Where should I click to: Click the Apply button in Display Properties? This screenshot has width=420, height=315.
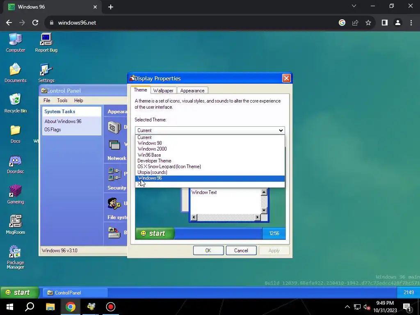coord(274,251)
